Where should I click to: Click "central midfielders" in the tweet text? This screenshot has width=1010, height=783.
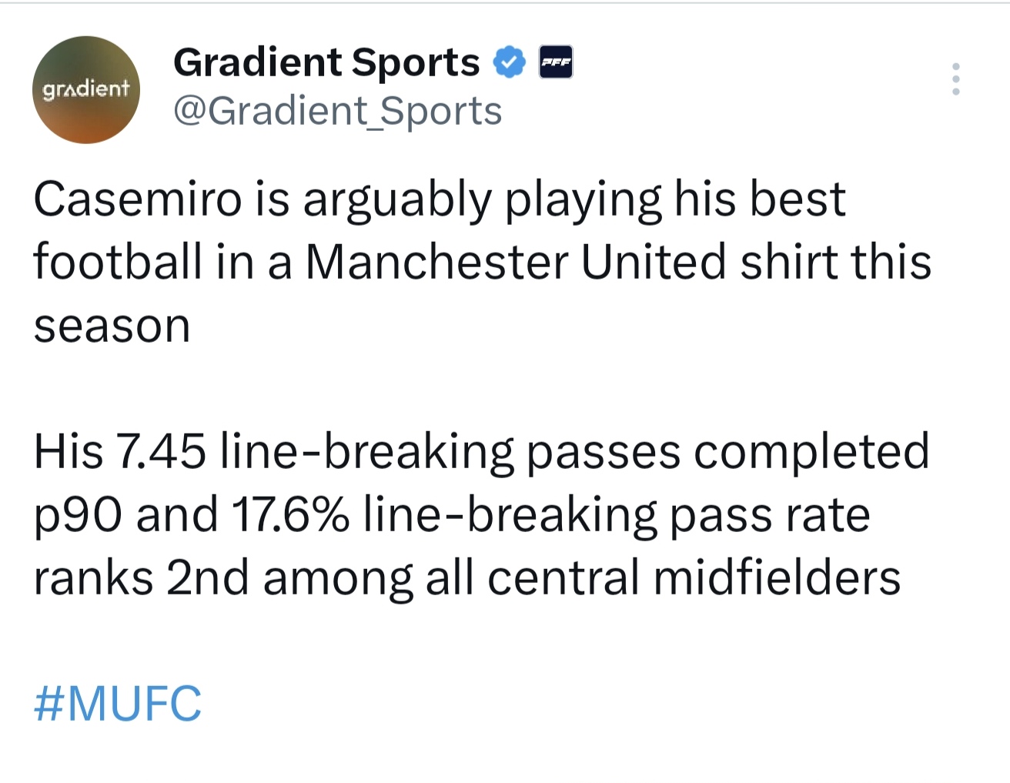[694, 577]
